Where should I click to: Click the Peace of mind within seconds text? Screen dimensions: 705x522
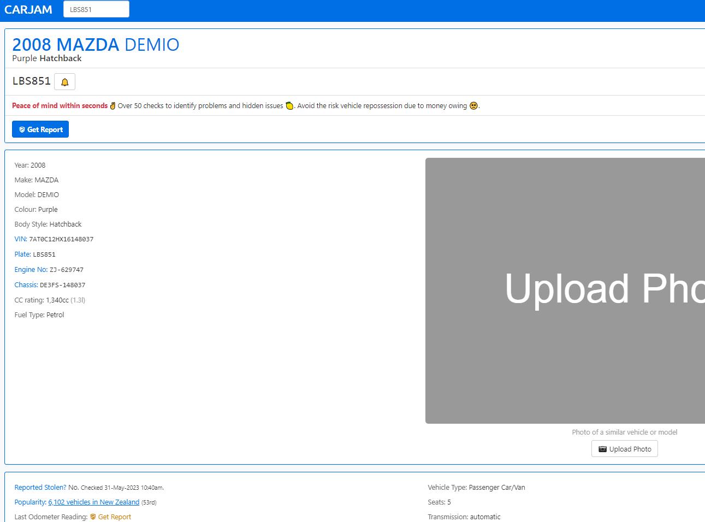[60, 106]
